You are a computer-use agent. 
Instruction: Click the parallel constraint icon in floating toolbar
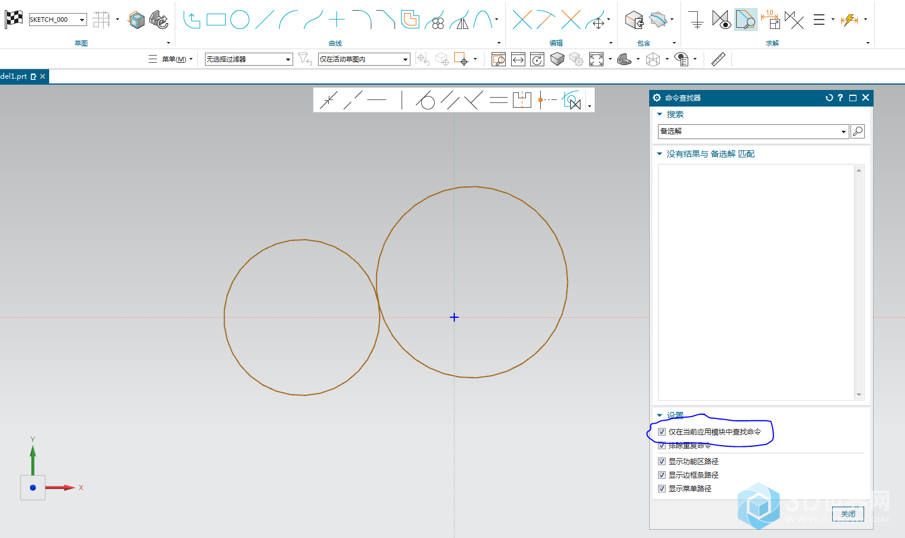click(x=450, y=100)
